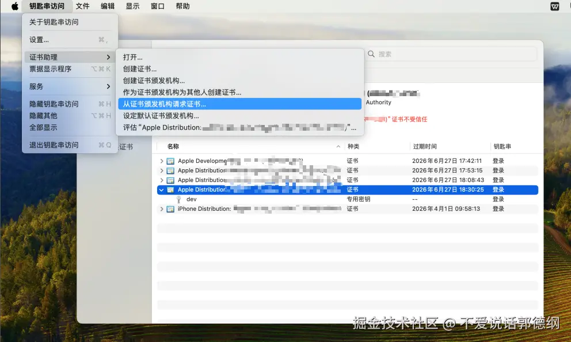Click the iPhone Distribution certificate icon
571x342 pixels.
point(170,209)
